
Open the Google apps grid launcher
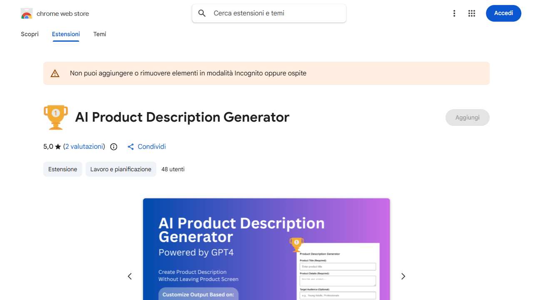tap(471, 13)
